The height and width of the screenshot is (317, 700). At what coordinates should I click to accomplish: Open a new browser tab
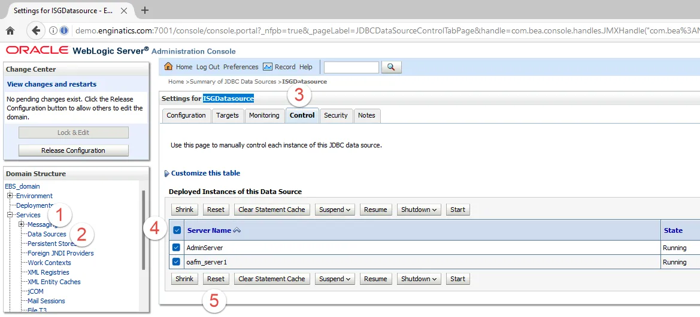(144, 10)
